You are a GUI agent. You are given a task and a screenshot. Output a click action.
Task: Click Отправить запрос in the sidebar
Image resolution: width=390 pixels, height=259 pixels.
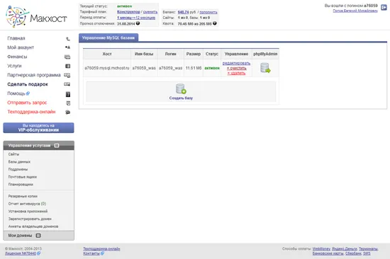(27, 103)
